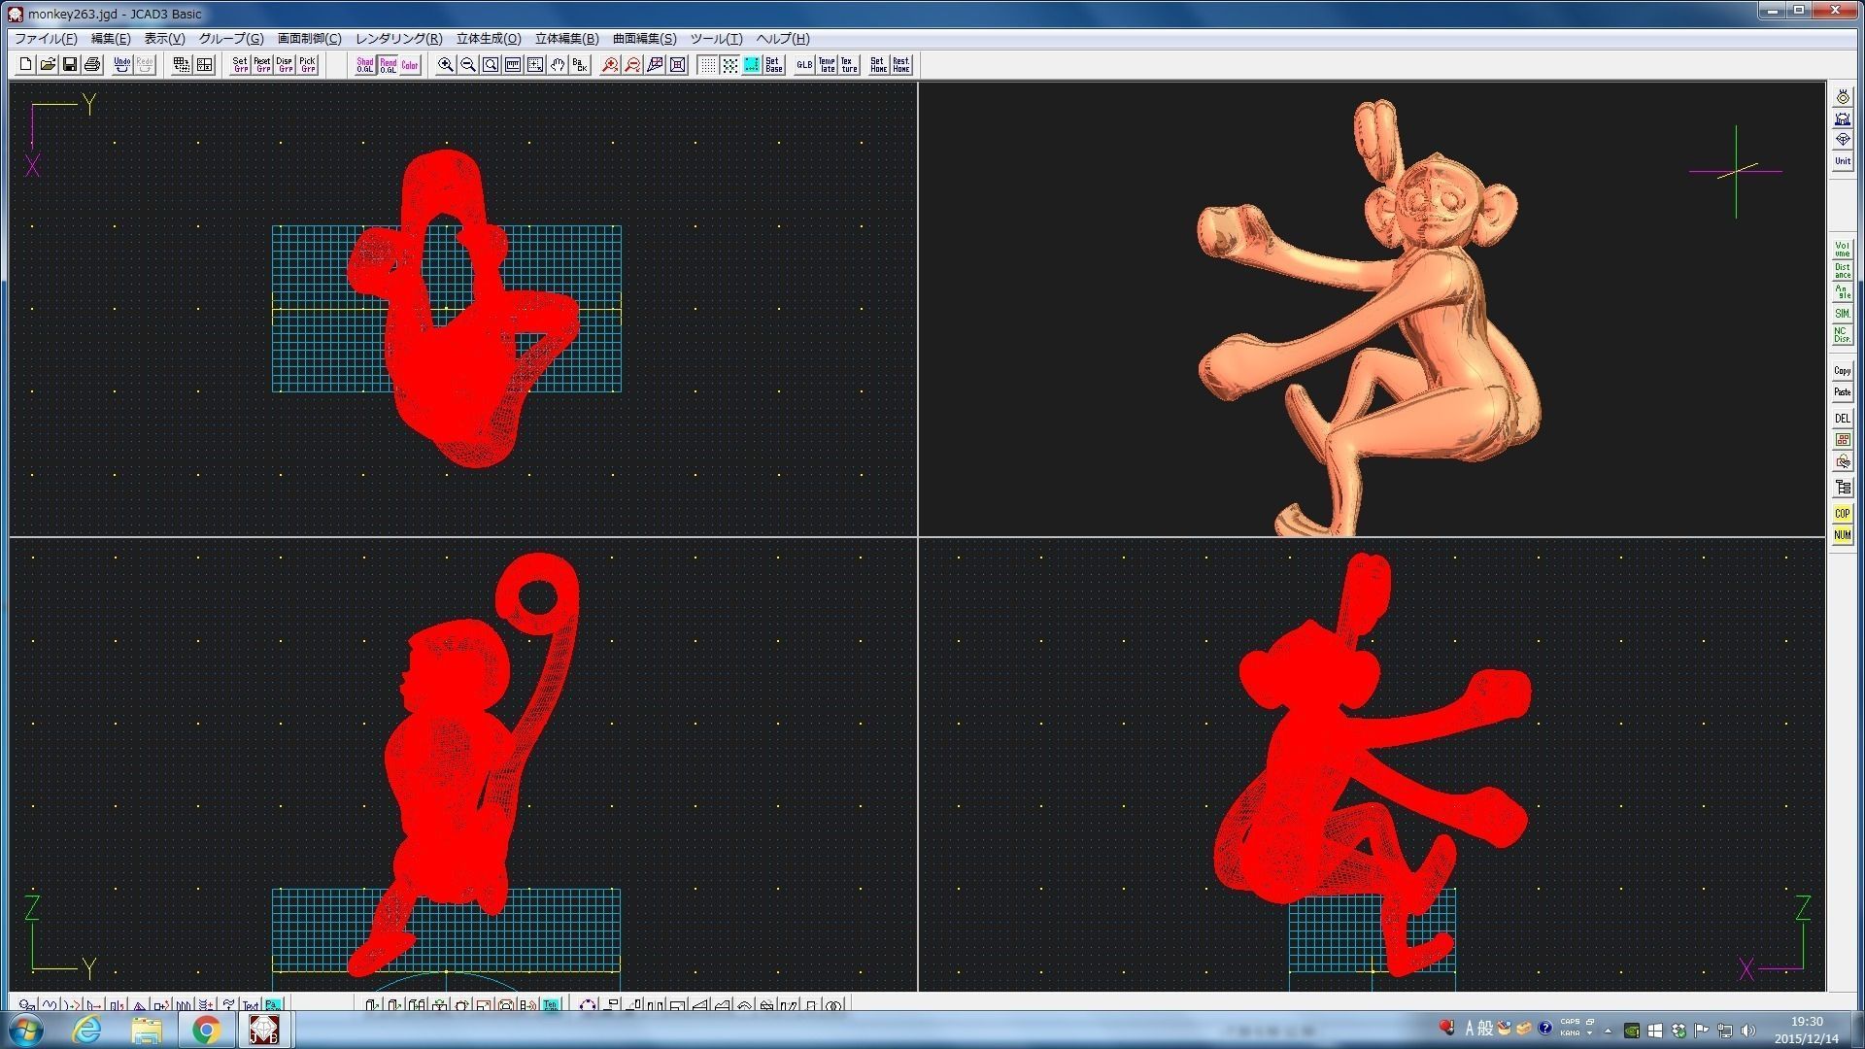Click the Volume measurement icon
Image resolution: width=1865 pixels, height=1049 pixels.
pyautogui.click(x=1842, y=249)
